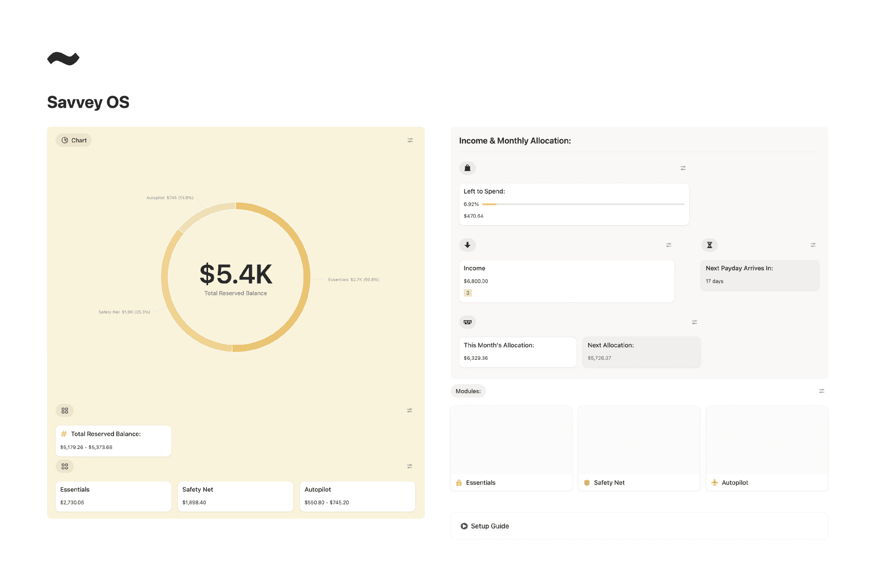The image size is (877, 585).
Task: Click the Autopilot airplane icon
Action: [715, 483]
